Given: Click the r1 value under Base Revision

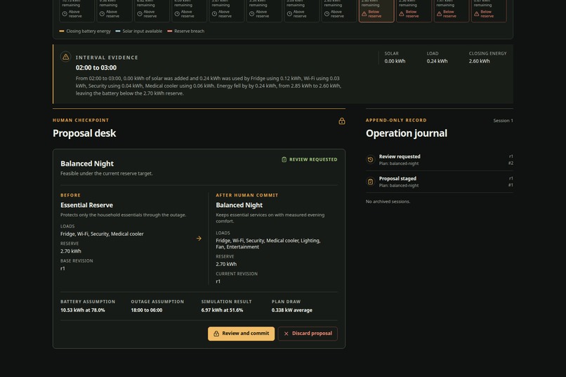Looking at the screenshot, I should pos(62,268).
